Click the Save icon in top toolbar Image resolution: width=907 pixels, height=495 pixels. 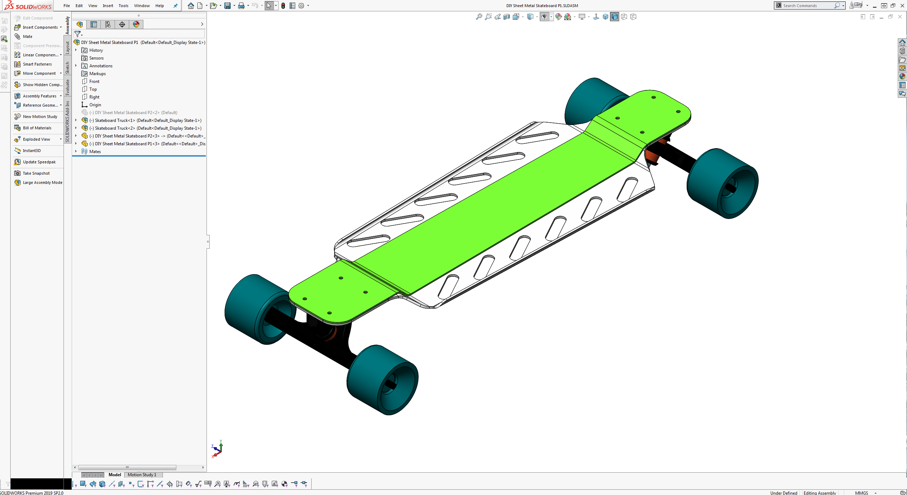click(x=227, y=6)
